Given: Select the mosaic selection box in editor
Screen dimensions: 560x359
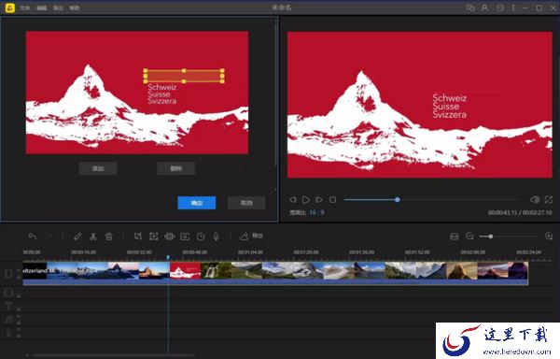Looking at the screenshot, I should [x=184, y=76].
